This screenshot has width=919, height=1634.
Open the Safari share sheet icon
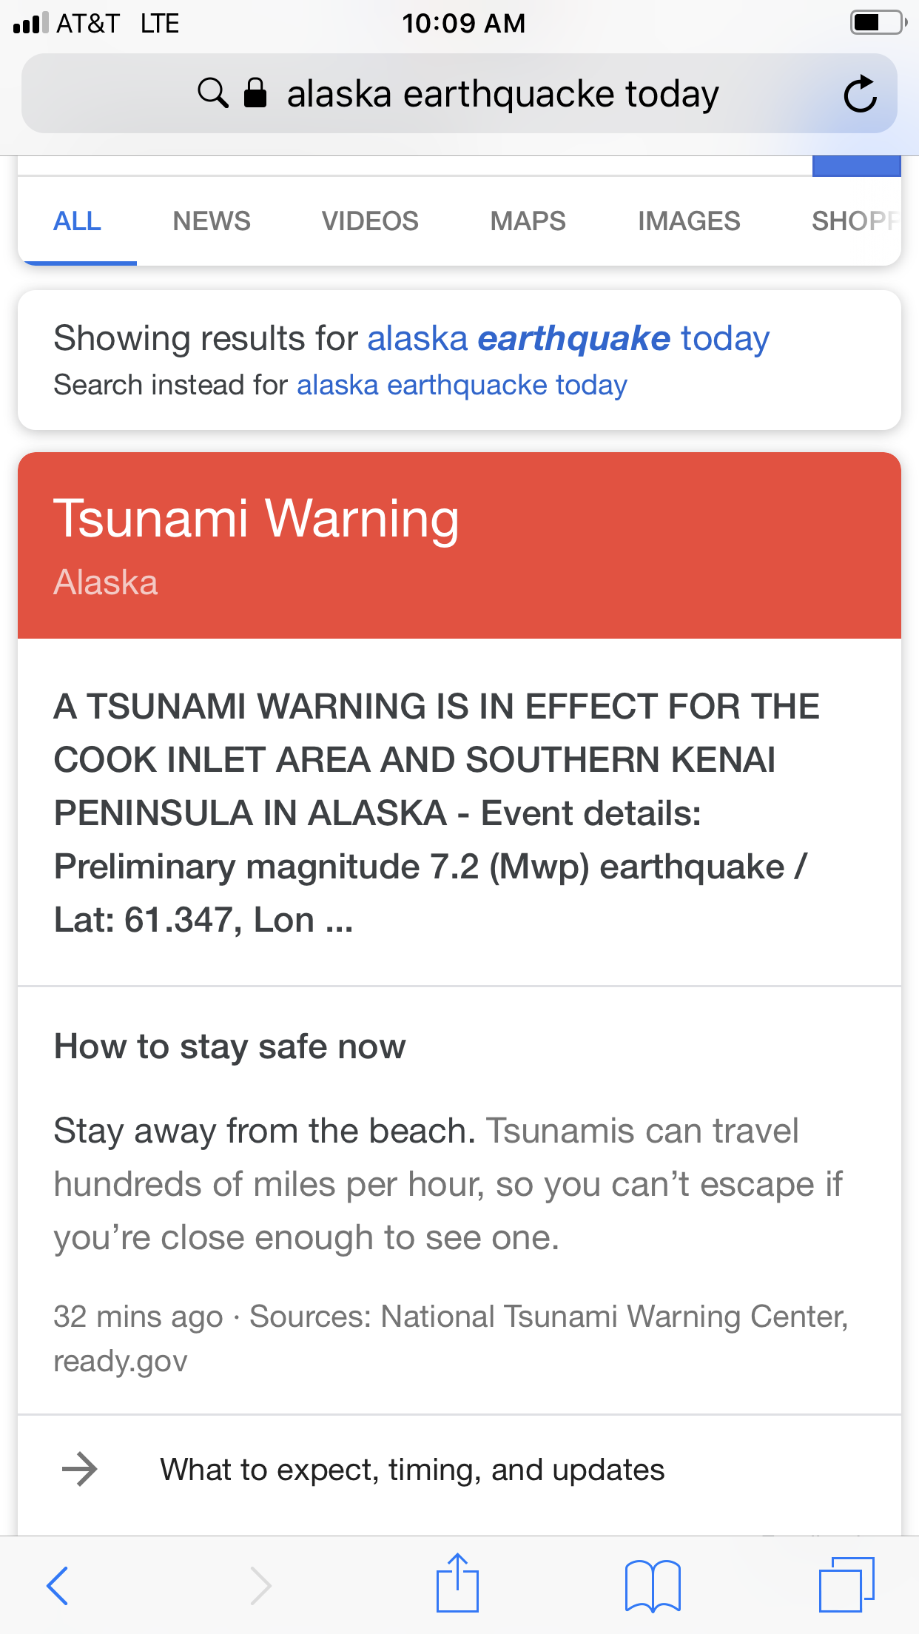pos(457,1584)
